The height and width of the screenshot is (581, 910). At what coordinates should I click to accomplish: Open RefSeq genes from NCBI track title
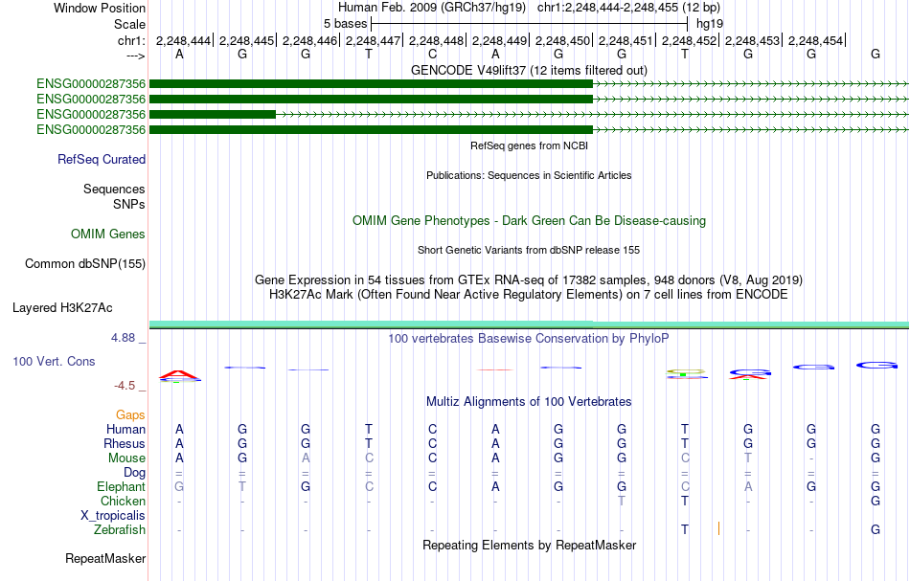529,145
